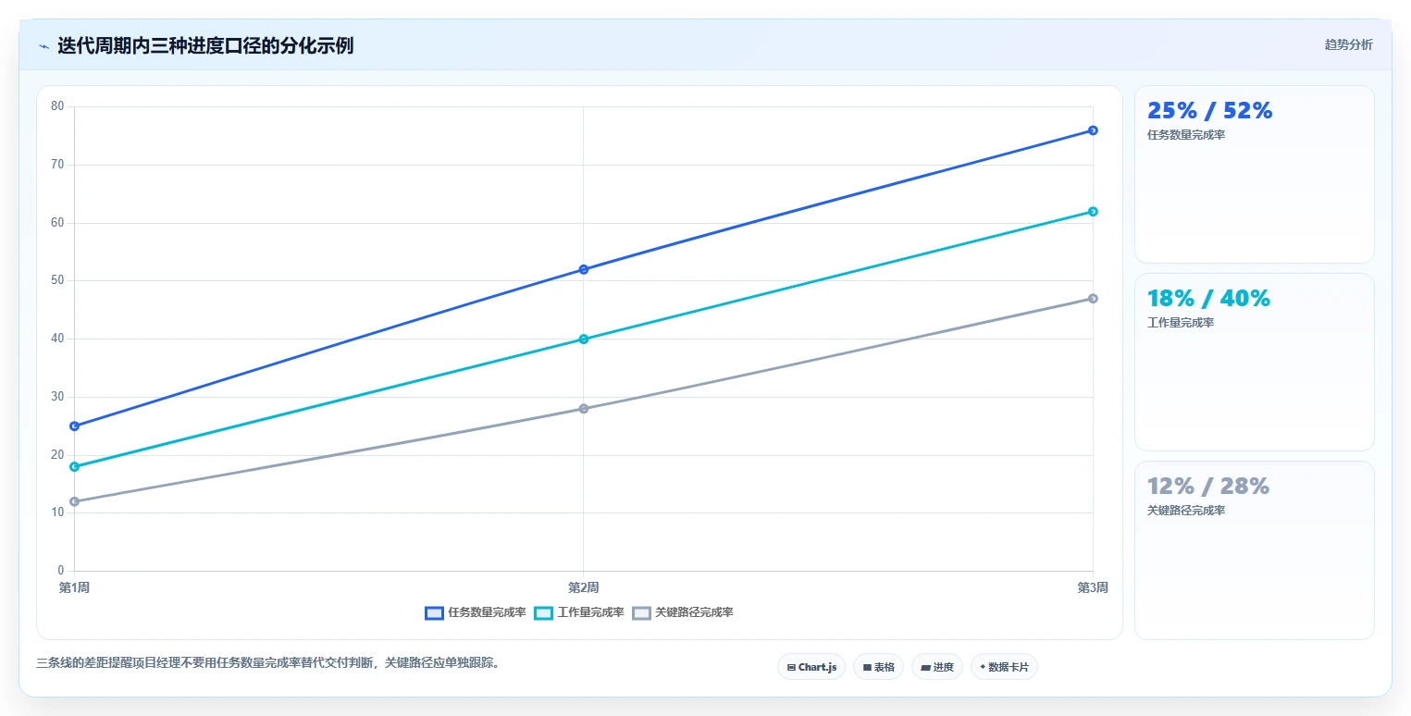This screenshot has width=1411, height=716.
Task: Click the 工作量完成率 card label
Action: (x=1181, y=323)
